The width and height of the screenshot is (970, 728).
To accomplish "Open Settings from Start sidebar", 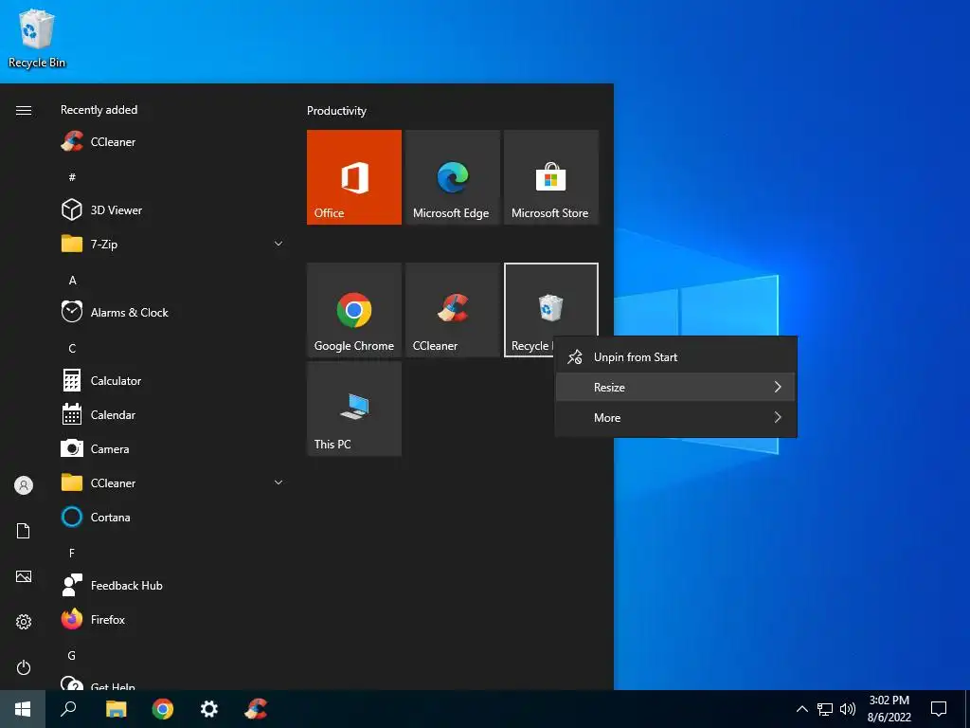I will [x=24, y=622].
